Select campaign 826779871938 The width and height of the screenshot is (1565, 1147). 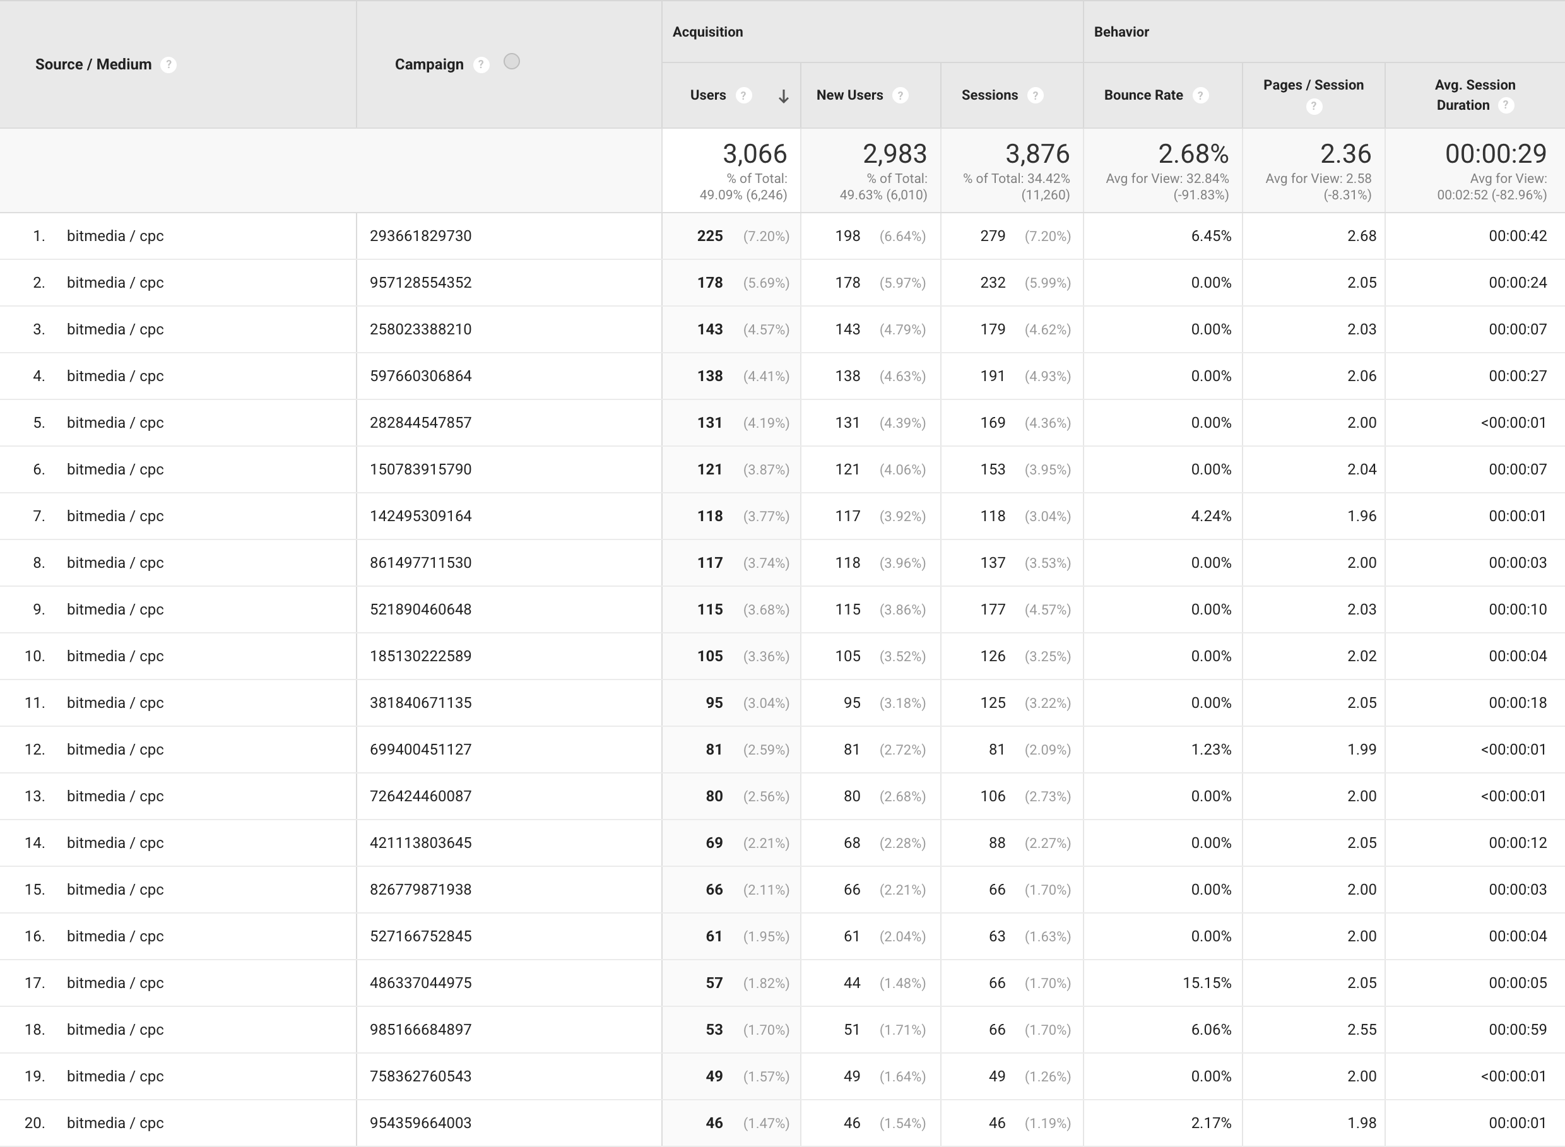pos(421,890)
